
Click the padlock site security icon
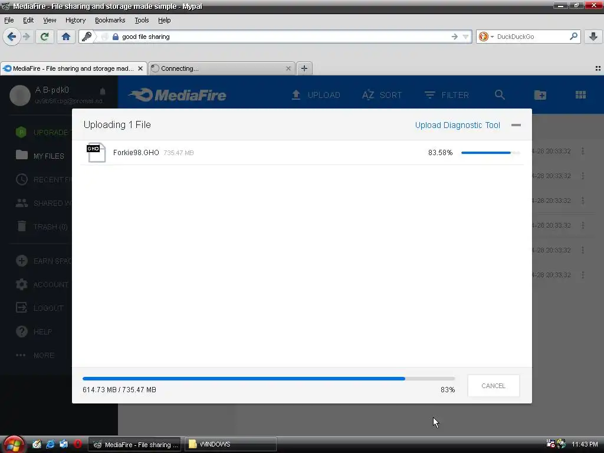(115, 37)
